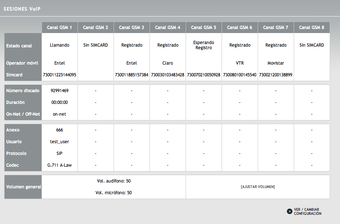340x224 pixels.
Task: Click simcard number 730080100145540
Action: point(240,75)
